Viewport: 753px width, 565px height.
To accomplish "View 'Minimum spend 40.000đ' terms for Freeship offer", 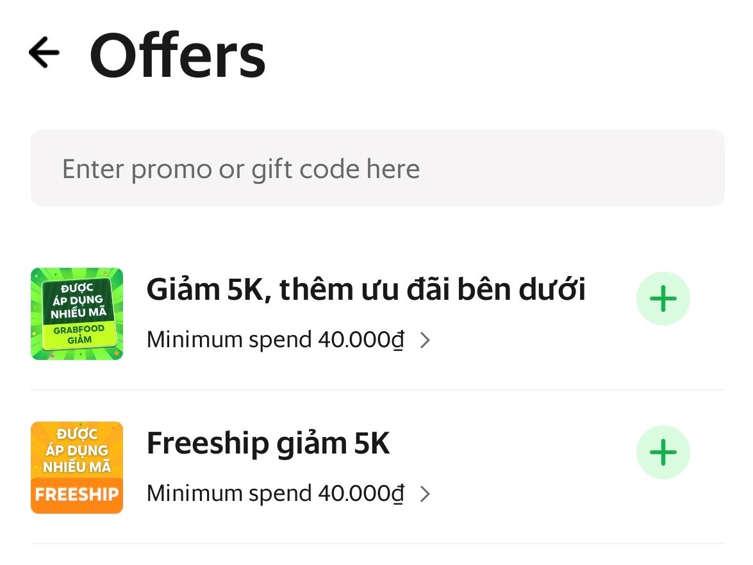I will coord(276,493).
